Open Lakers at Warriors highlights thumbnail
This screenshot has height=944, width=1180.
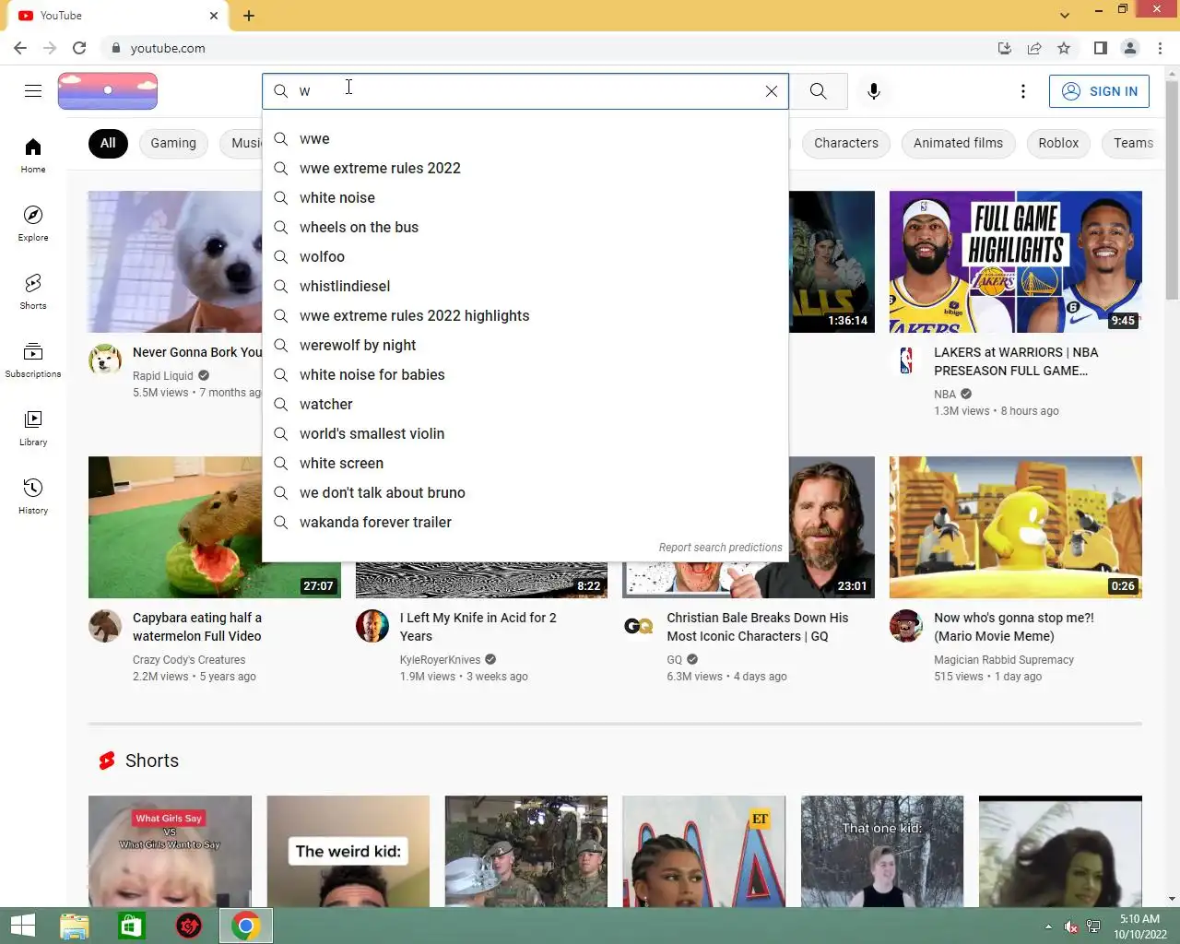[x=1016, y=262]
